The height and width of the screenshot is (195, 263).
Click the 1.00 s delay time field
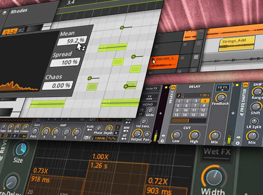point(196,95)
